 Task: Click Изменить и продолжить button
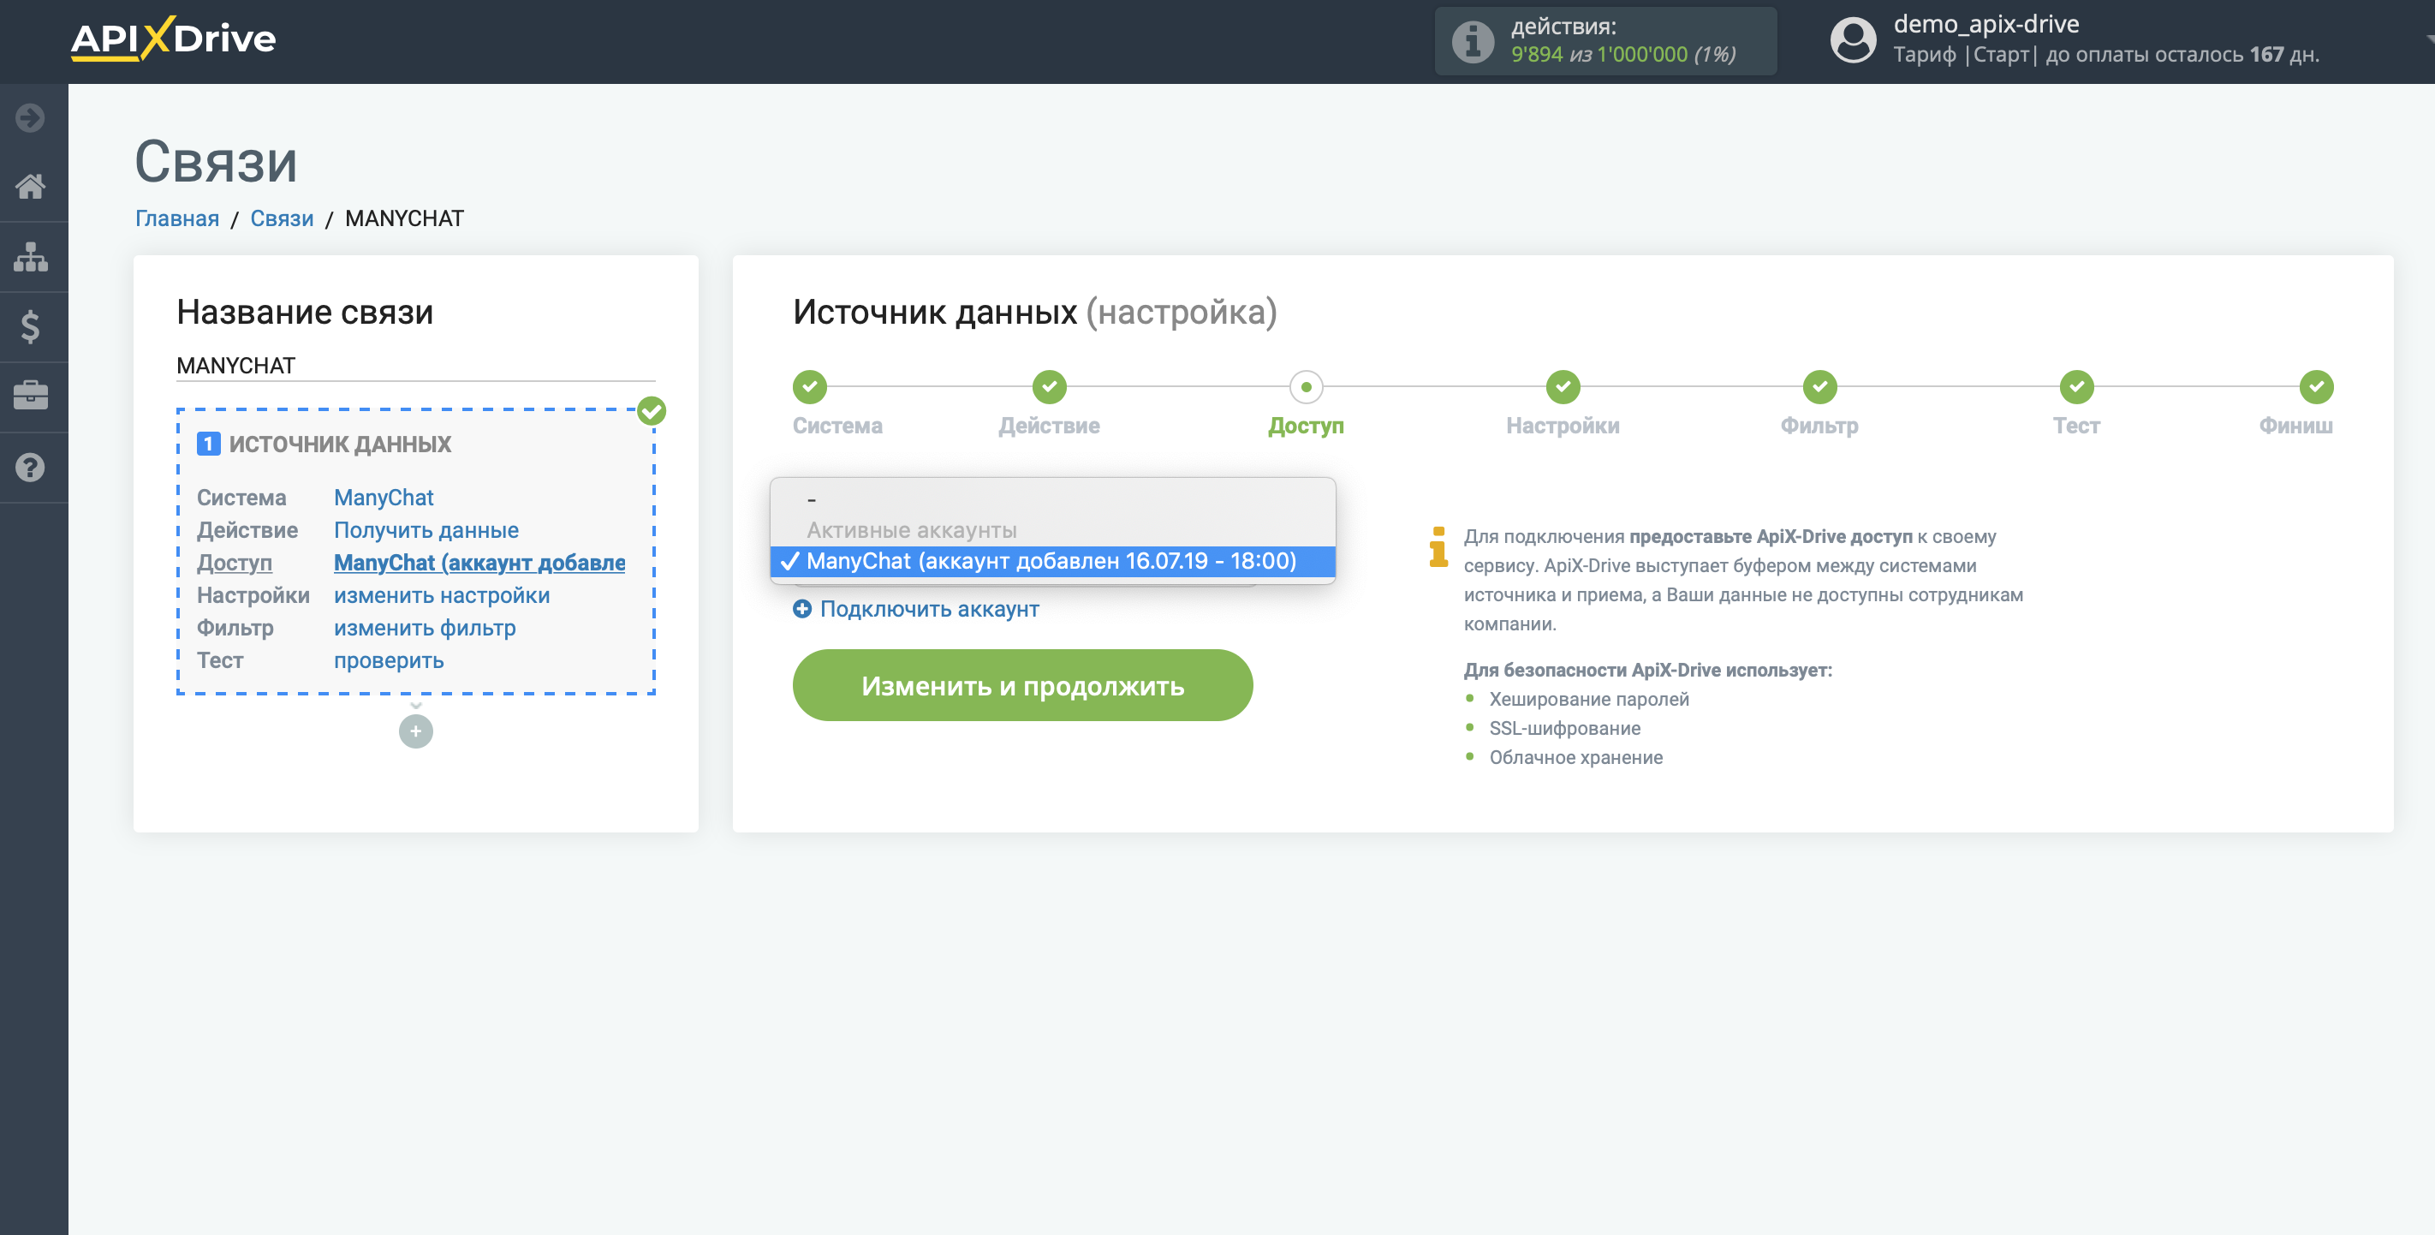point(1023,684)
